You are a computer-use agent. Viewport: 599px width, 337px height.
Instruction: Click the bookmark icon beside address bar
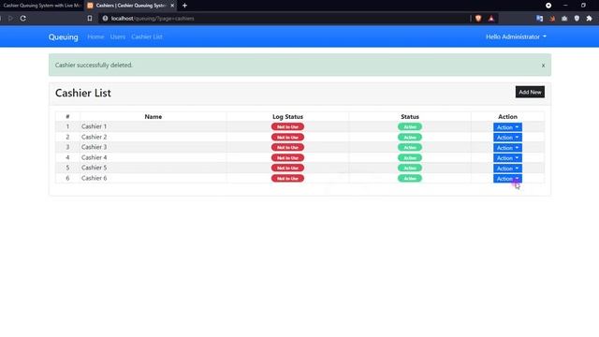[90, 18]
